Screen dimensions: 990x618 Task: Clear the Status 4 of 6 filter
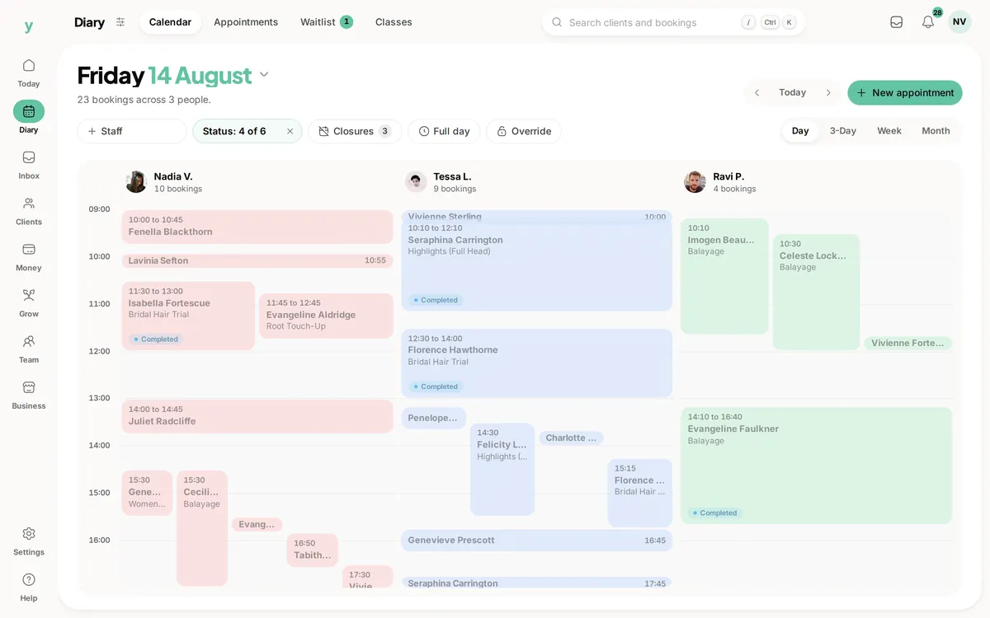click(x=290, y=131)
